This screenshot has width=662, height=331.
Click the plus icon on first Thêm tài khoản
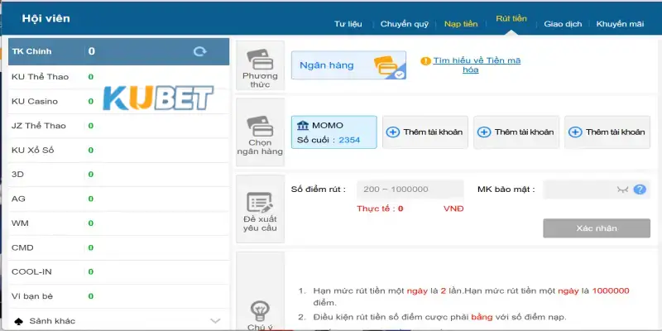392,132
